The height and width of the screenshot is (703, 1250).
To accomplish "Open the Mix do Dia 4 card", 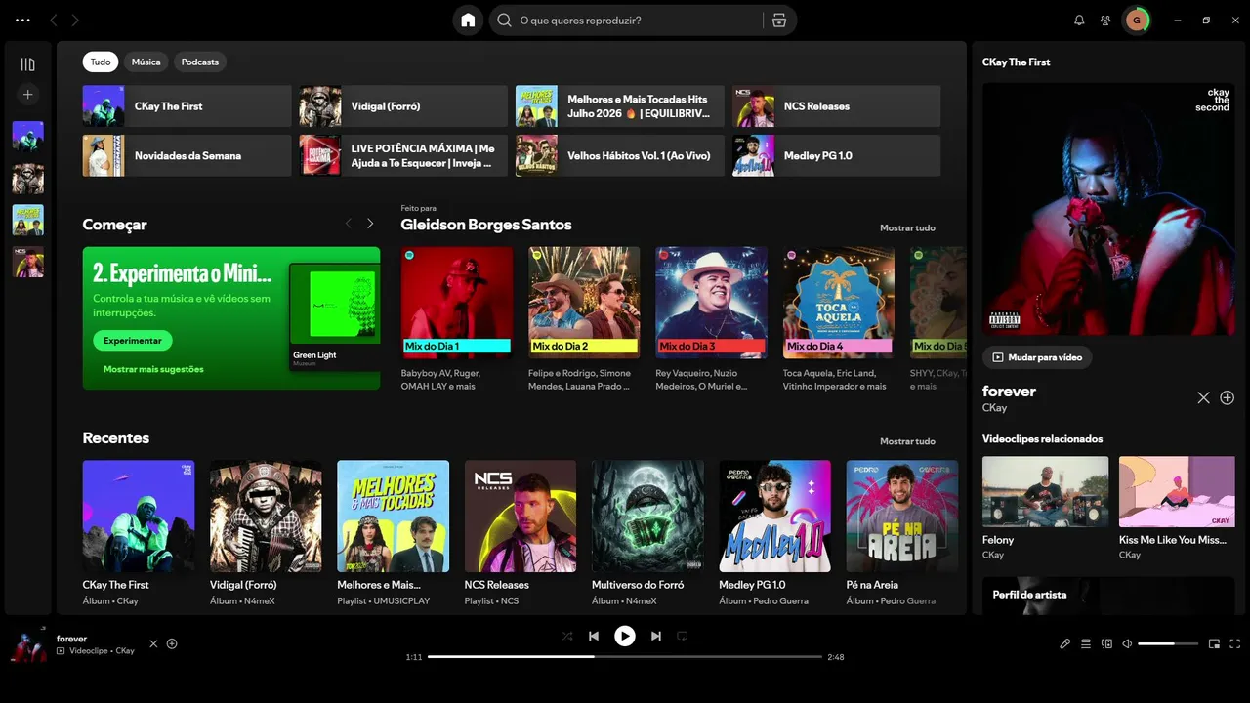I will point(839,319).
